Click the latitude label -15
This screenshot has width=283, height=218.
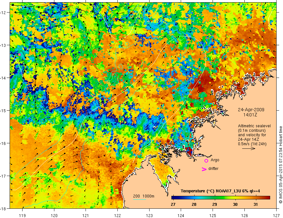click(x=4, y=111)
